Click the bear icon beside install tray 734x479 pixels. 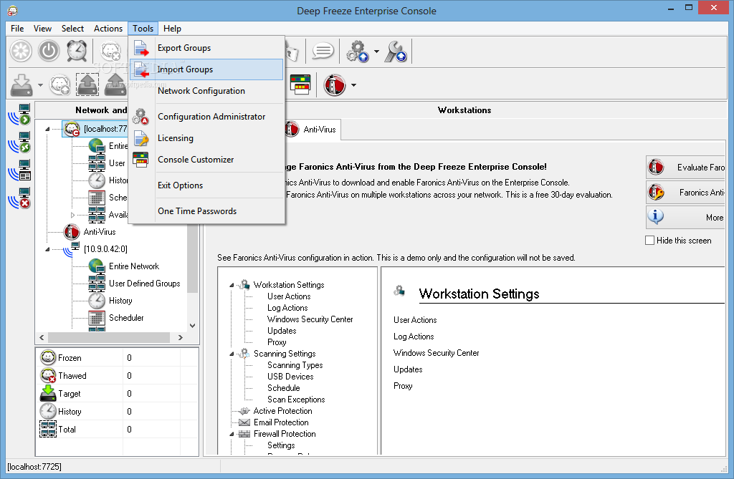tap(60, 85)
